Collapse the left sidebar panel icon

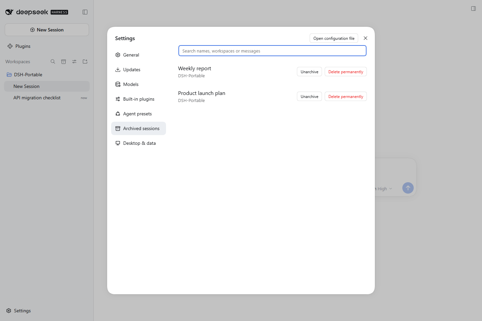[85, 12]
